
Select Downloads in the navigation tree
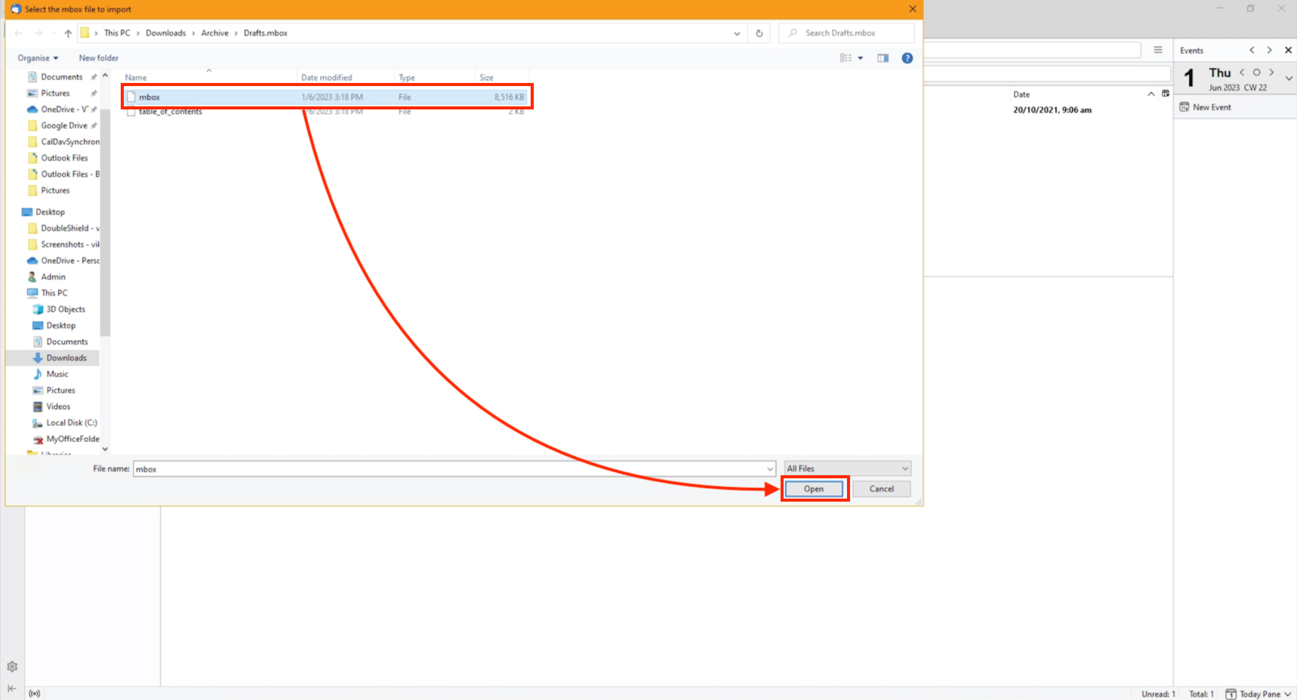(66, 358)
